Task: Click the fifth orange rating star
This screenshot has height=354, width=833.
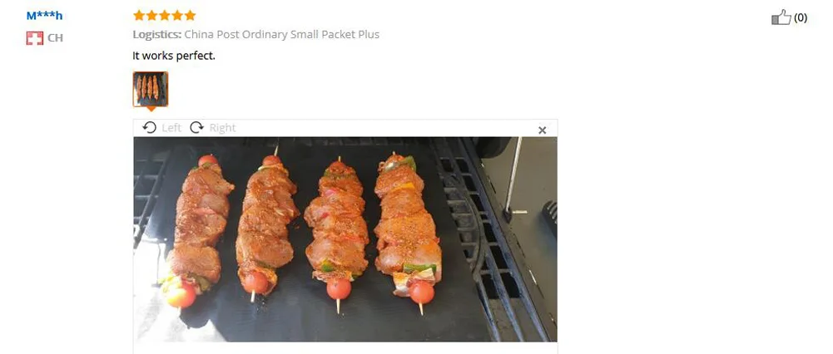Action: [x=191, y=16]
